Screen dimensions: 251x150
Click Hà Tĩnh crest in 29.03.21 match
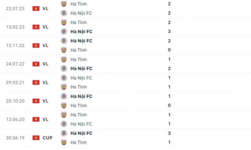coord(64,87)
